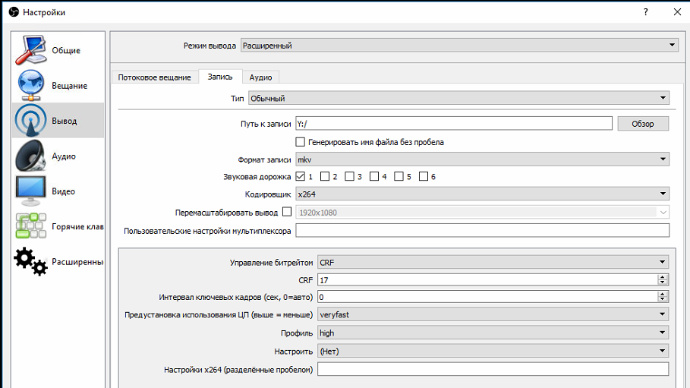This screenshot has height=388, width=690.
Task: Enable audio track 2
Action: click(325, 176)
